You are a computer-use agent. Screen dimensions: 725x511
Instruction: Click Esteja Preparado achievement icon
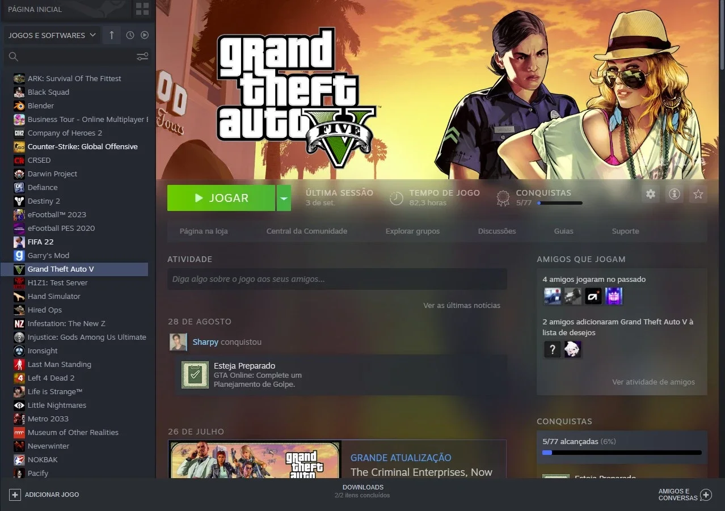click(x=195, y=375)
